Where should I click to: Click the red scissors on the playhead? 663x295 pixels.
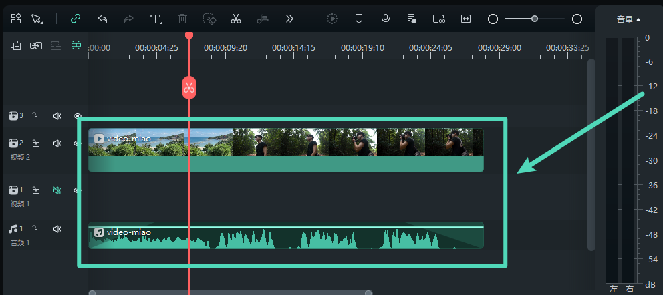[189, 88]
